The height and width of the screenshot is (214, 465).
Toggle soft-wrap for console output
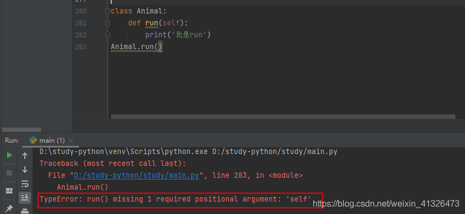[25, 184]
